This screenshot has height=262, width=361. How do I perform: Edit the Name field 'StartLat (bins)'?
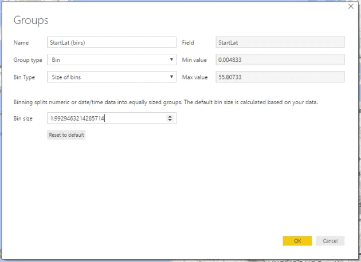(x=112, y=42)
